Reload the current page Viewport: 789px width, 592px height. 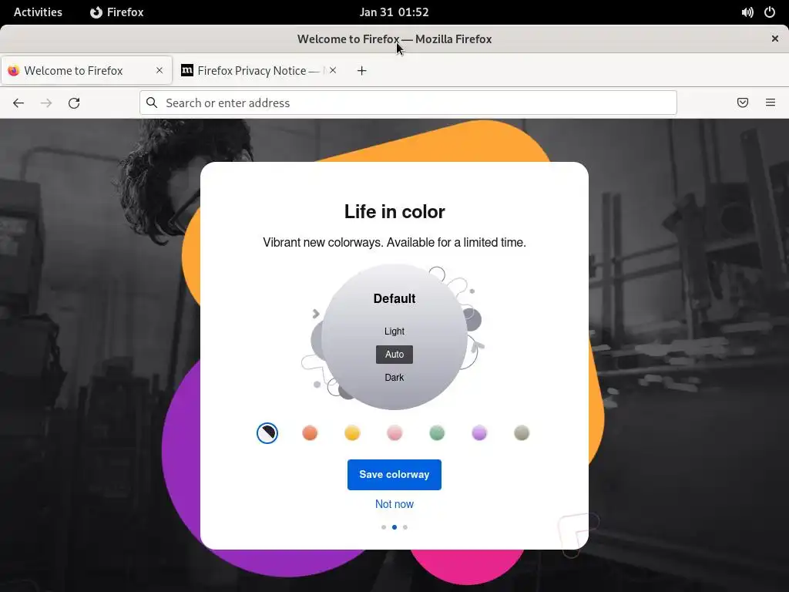click(74, 103)
